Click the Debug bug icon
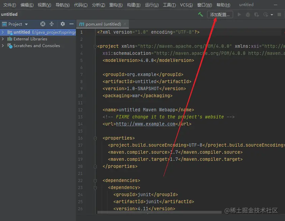 pyautogui.click(x=248, y=14)
